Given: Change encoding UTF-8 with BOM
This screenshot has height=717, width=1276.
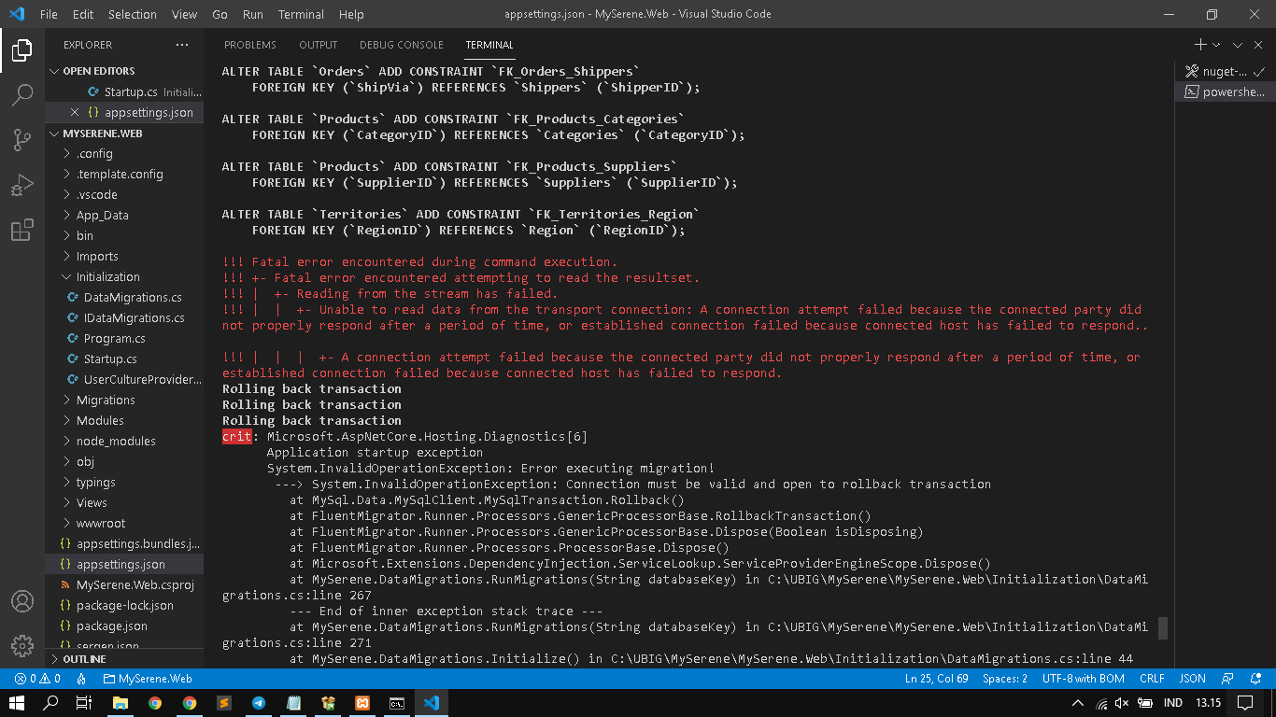Looking at the screenshot, I should 1084,679.
